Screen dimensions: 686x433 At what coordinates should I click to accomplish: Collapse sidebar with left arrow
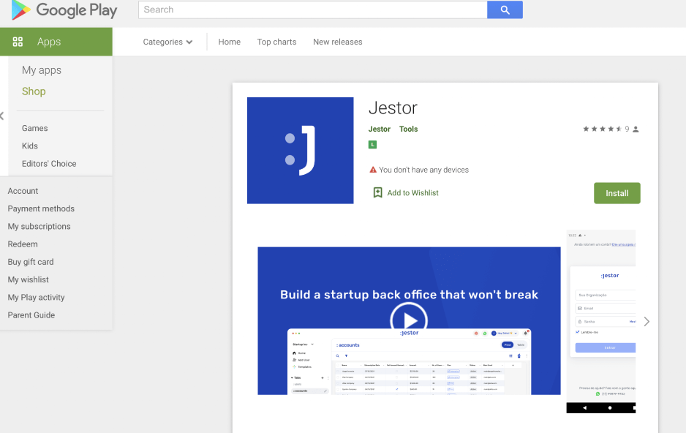pos(2,116)
